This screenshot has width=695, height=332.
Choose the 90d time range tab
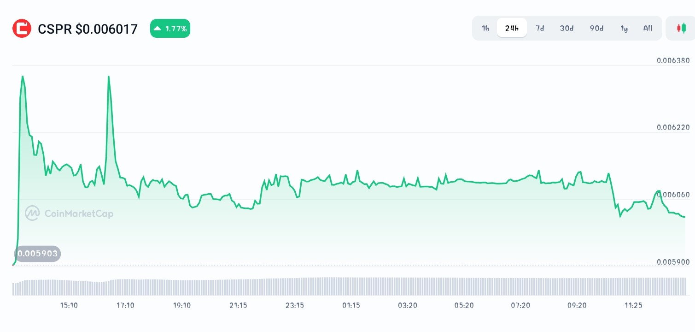point(596,28)
